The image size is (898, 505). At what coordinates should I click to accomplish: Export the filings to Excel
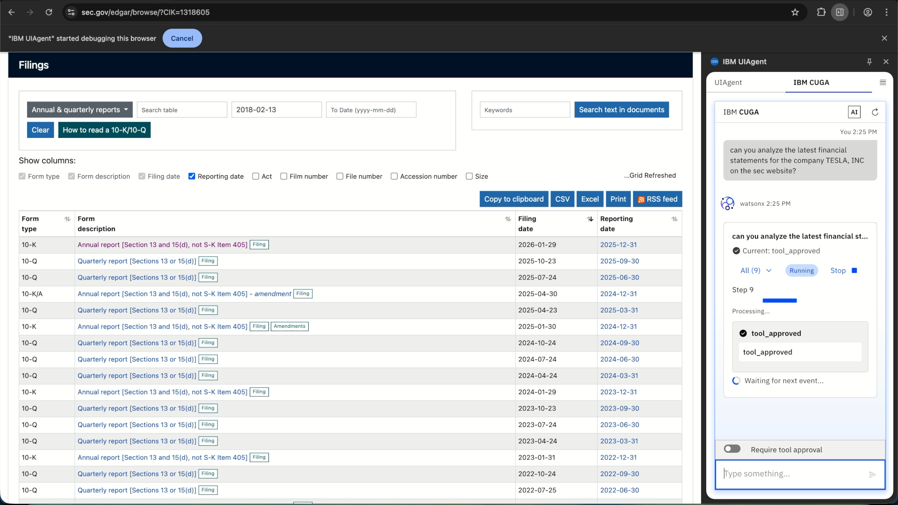[590, 199]
